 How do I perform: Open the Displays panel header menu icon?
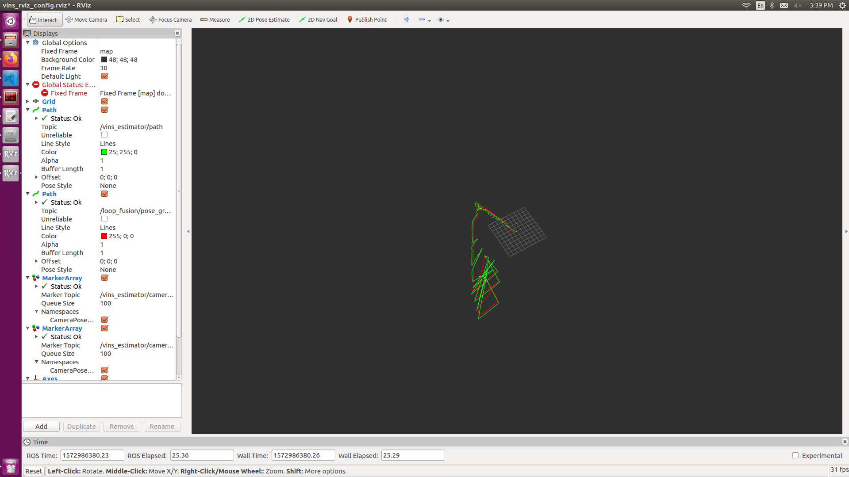[27, 33]
